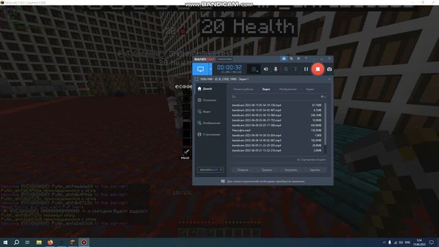
Task: Click the Play button below file list
Action: tap(267, 169)
